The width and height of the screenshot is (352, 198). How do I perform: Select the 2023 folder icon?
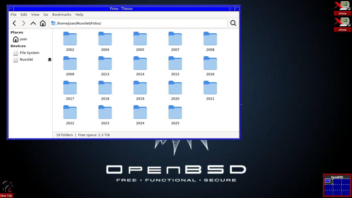pos(105,112)
